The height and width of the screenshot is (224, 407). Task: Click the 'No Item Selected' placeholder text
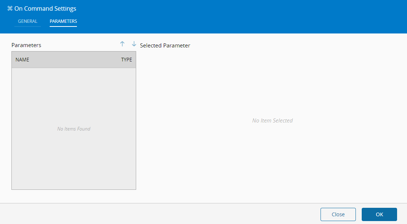coord(272,121)
